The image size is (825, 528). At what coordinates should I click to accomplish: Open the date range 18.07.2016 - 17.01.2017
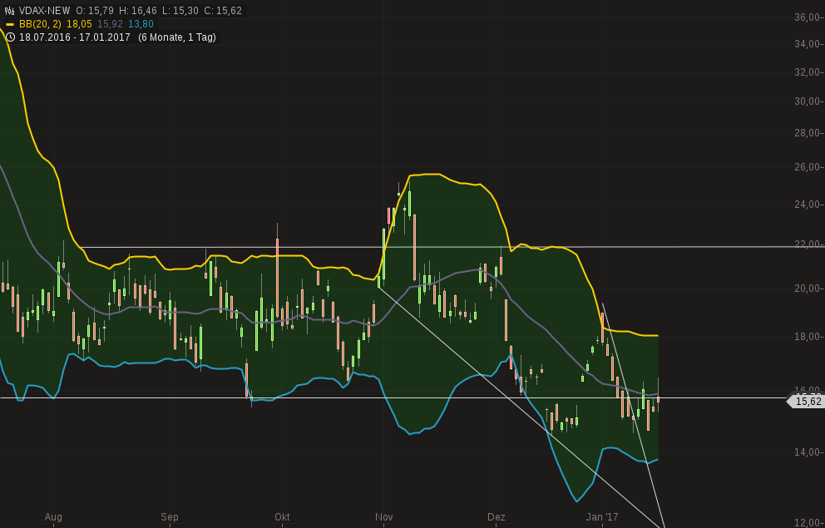73,37
